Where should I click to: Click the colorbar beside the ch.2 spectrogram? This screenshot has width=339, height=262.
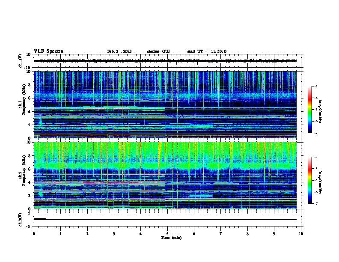[310, 180]
